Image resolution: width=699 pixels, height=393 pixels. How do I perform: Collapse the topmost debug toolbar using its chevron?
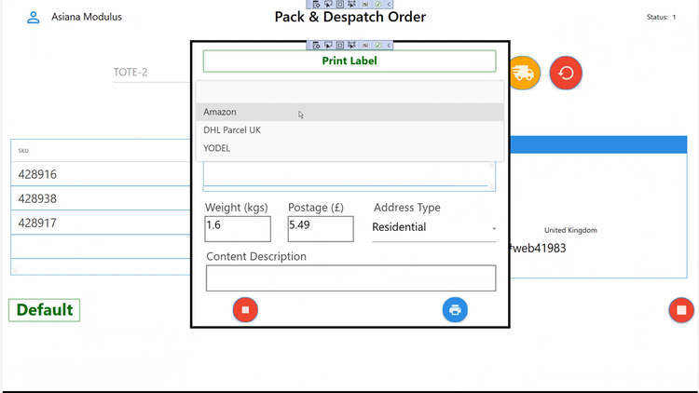tap(389, 5)
